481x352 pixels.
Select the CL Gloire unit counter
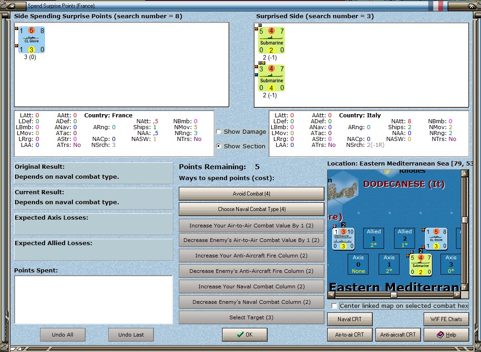point(31,40)
